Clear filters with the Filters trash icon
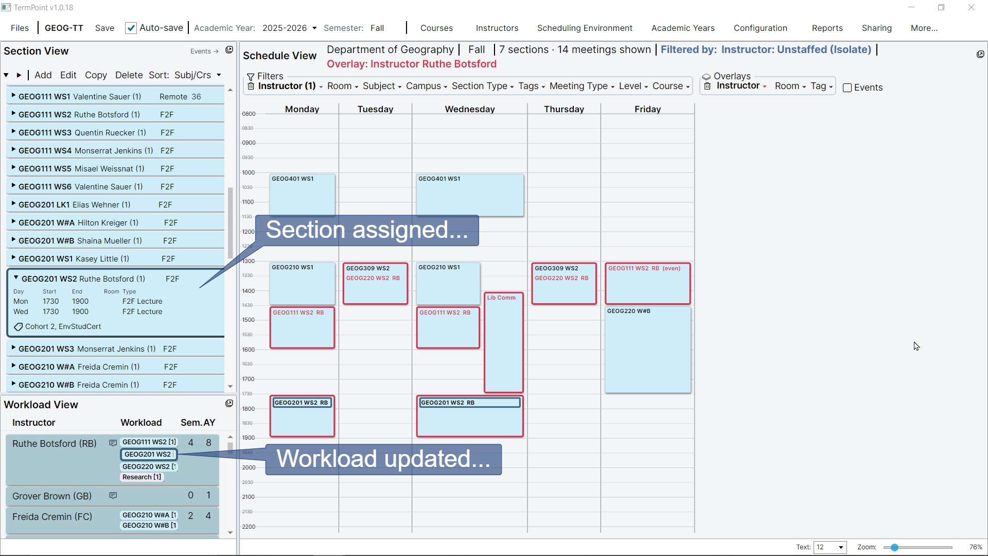This screenshot has width=988, height=556. tap(251, 86)
